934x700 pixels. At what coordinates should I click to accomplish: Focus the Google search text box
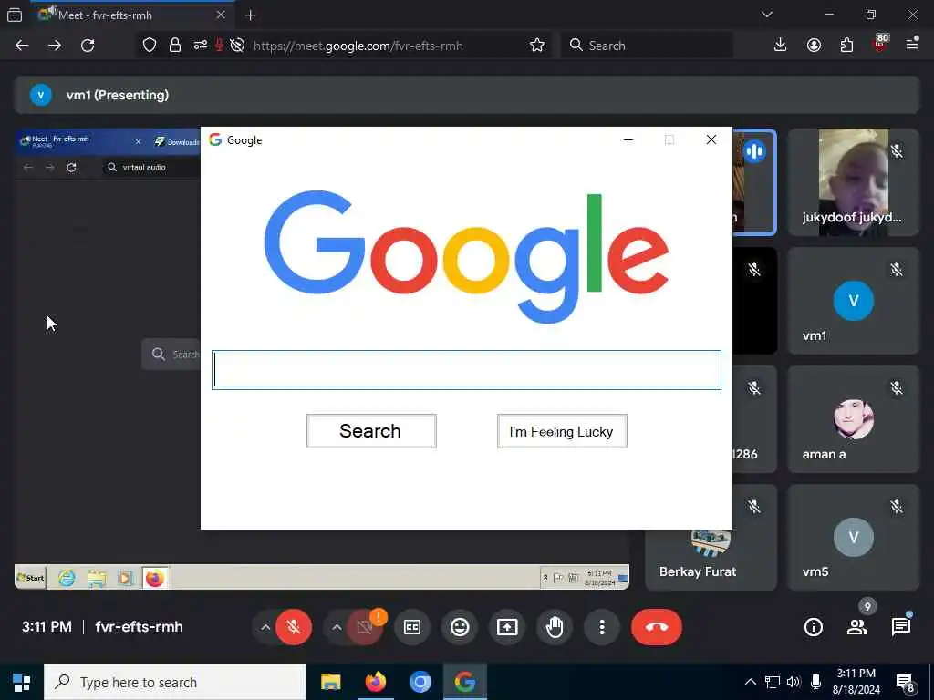(x=466, y=370)
